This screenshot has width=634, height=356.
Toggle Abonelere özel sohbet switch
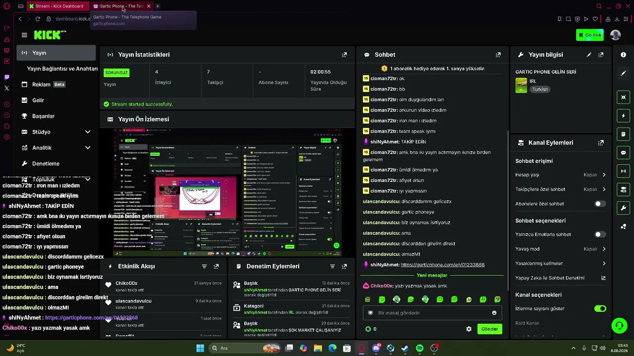[x=600, y=204]
